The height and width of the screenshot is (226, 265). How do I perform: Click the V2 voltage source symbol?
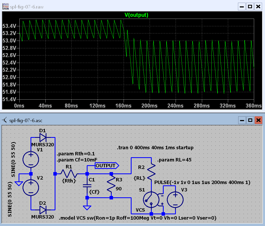point(31,187)
